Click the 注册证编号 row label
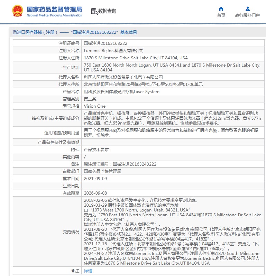 (69, 43)
